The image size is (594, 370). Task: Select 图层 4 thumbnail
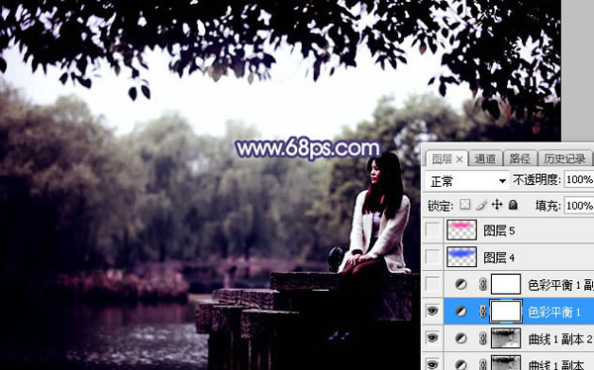pos(461,257)
